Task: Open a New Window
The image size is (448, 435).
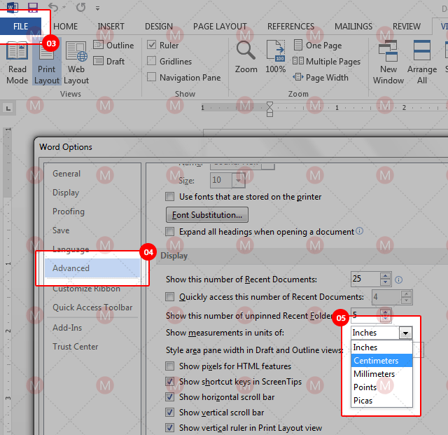Action: (388, 62)
